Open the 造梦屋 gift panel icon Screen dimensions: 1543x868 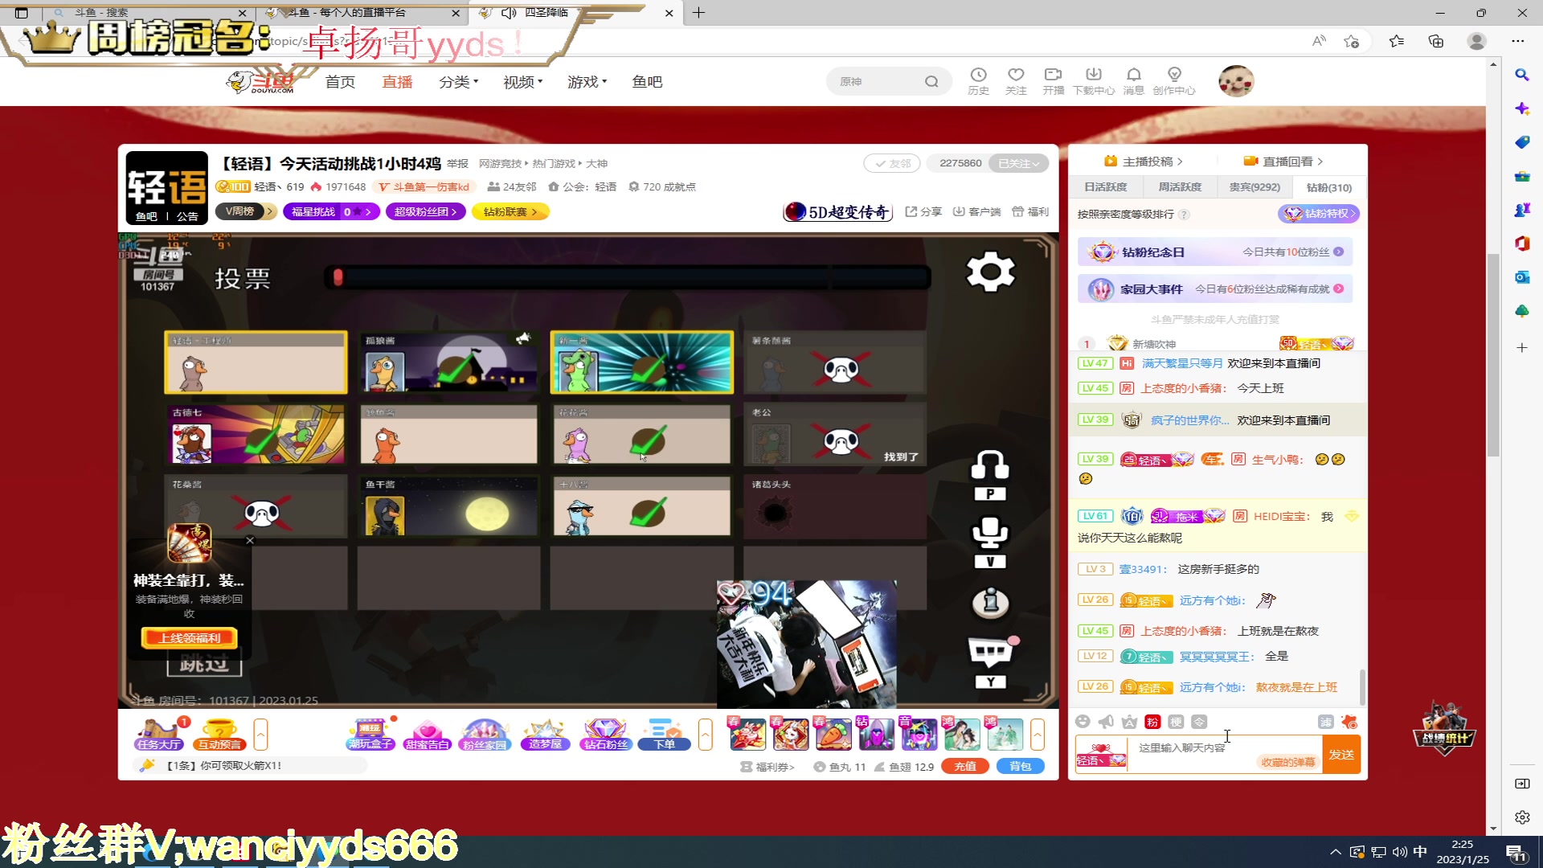(x=545, y=734)
